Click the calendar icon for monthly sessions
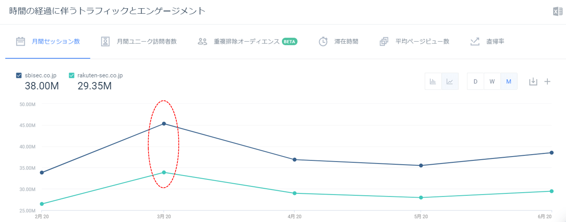 coord(20,41)
